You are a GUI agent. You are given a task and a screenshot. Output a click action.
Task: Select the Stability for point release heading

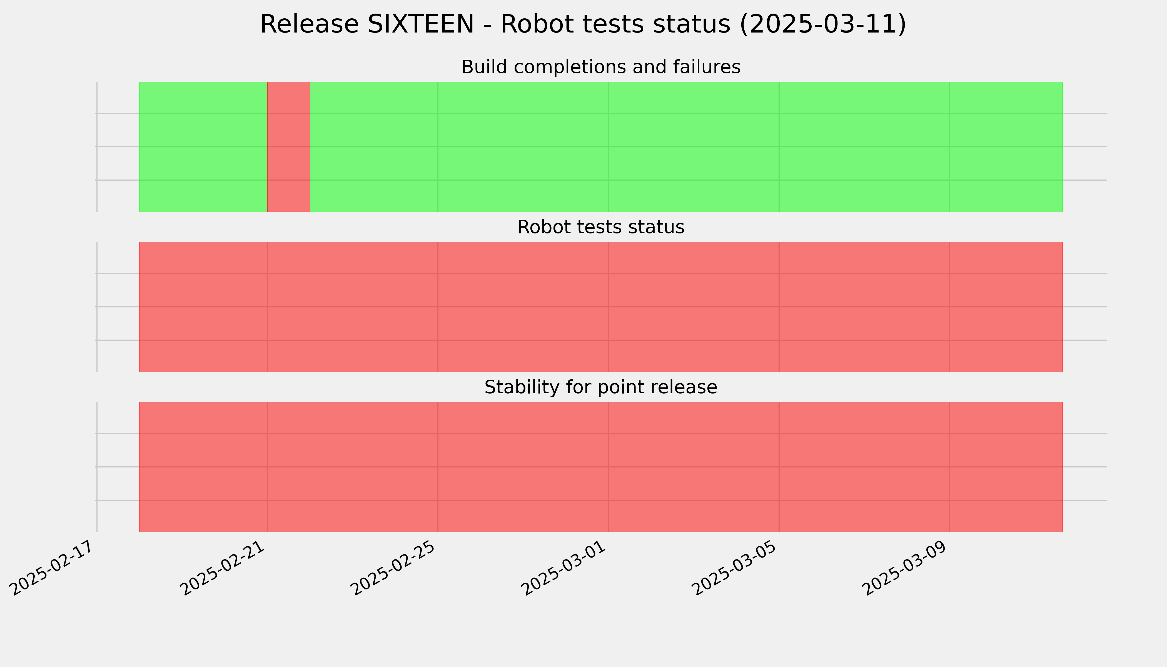600,388
